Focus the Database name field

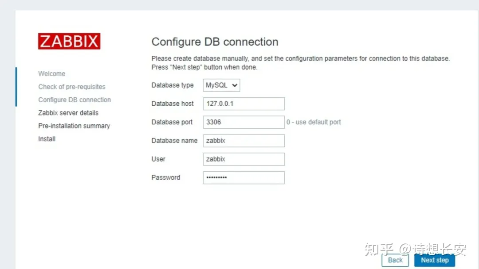pyautogui.click(x=243, y=141)
